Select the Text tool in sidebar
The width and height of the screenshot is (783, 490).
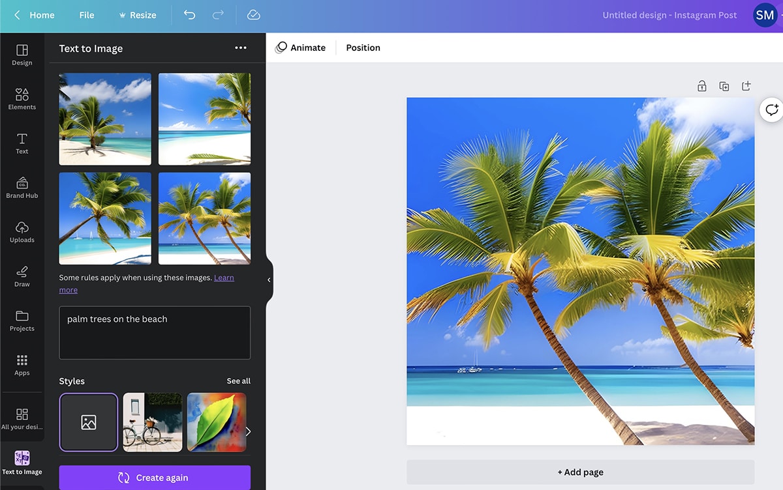(x=22, y=143)
